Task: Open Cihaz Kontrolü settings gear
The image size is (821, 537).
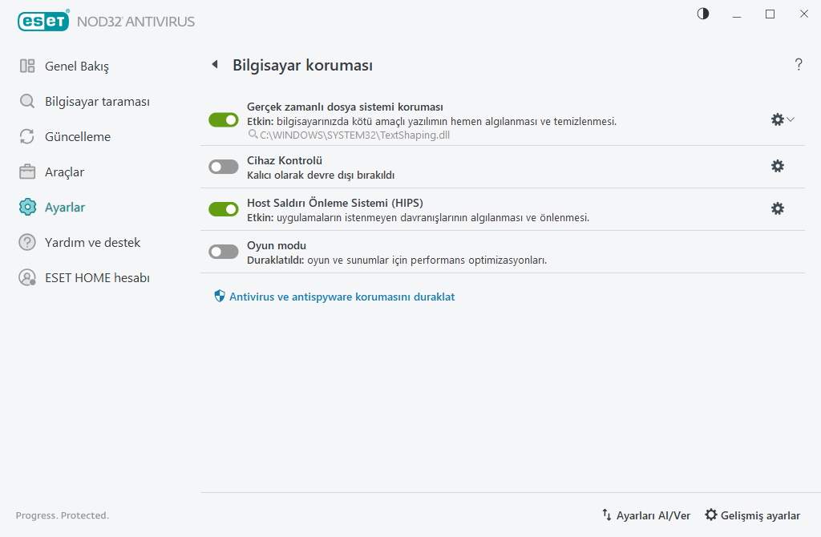Action: (778, 166)
